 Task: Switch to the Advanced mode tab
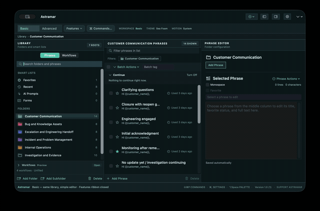49,28
